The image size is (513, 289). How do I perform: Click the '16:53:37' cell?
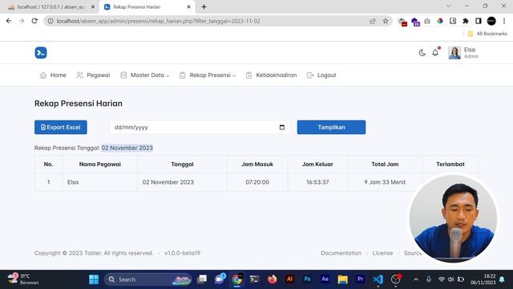coord(317,182)
